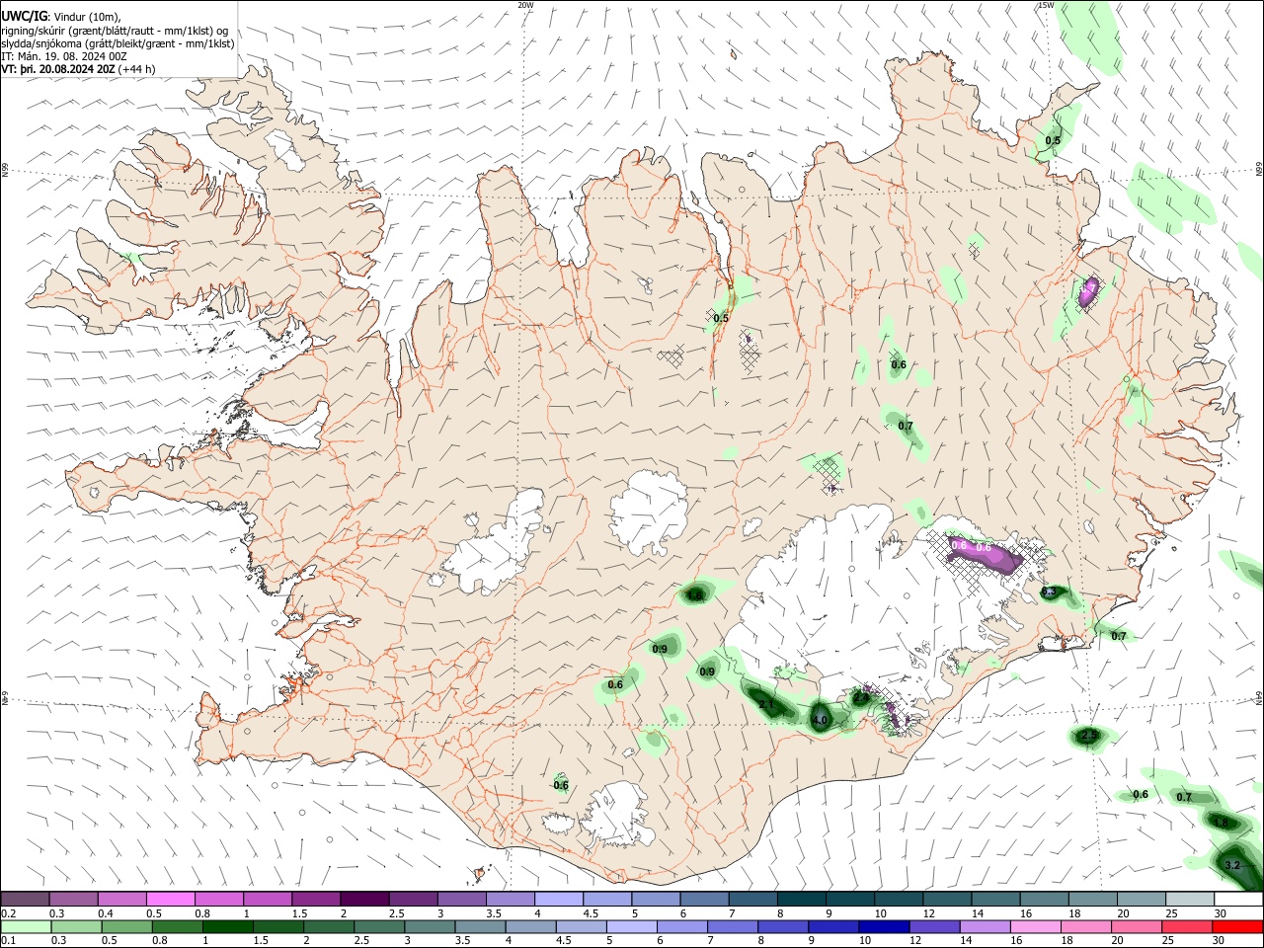1264x948 pixels.
Task: Select the pale green 0.1 swatch in bottom legend
Action: (x=25, y=927)
